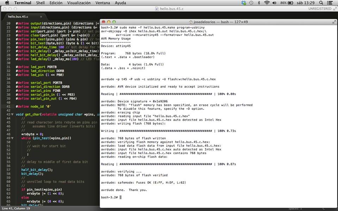Viewport: 338px width, 211px height.
Task: Click the home folder icon in terminal title
Action: [190, 22]
